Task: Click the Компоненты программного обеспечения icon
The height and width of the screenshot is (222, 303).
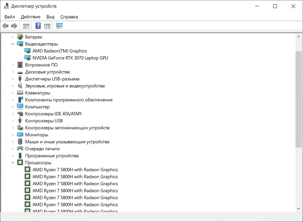Action: tap(20, 99)
